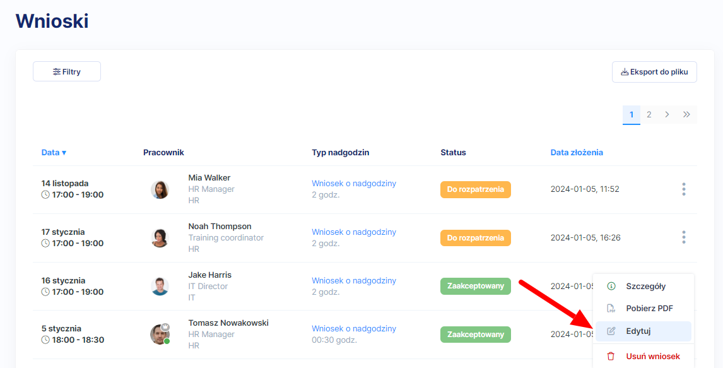Viewport: 723px width, 368px height.
Task: Go to next page using arrow
Action: [667, 114]
